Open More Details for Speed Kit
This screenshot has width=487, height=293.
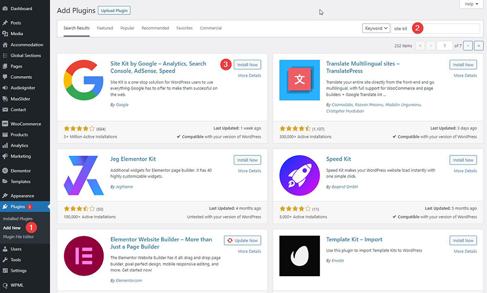click(465, 171)
